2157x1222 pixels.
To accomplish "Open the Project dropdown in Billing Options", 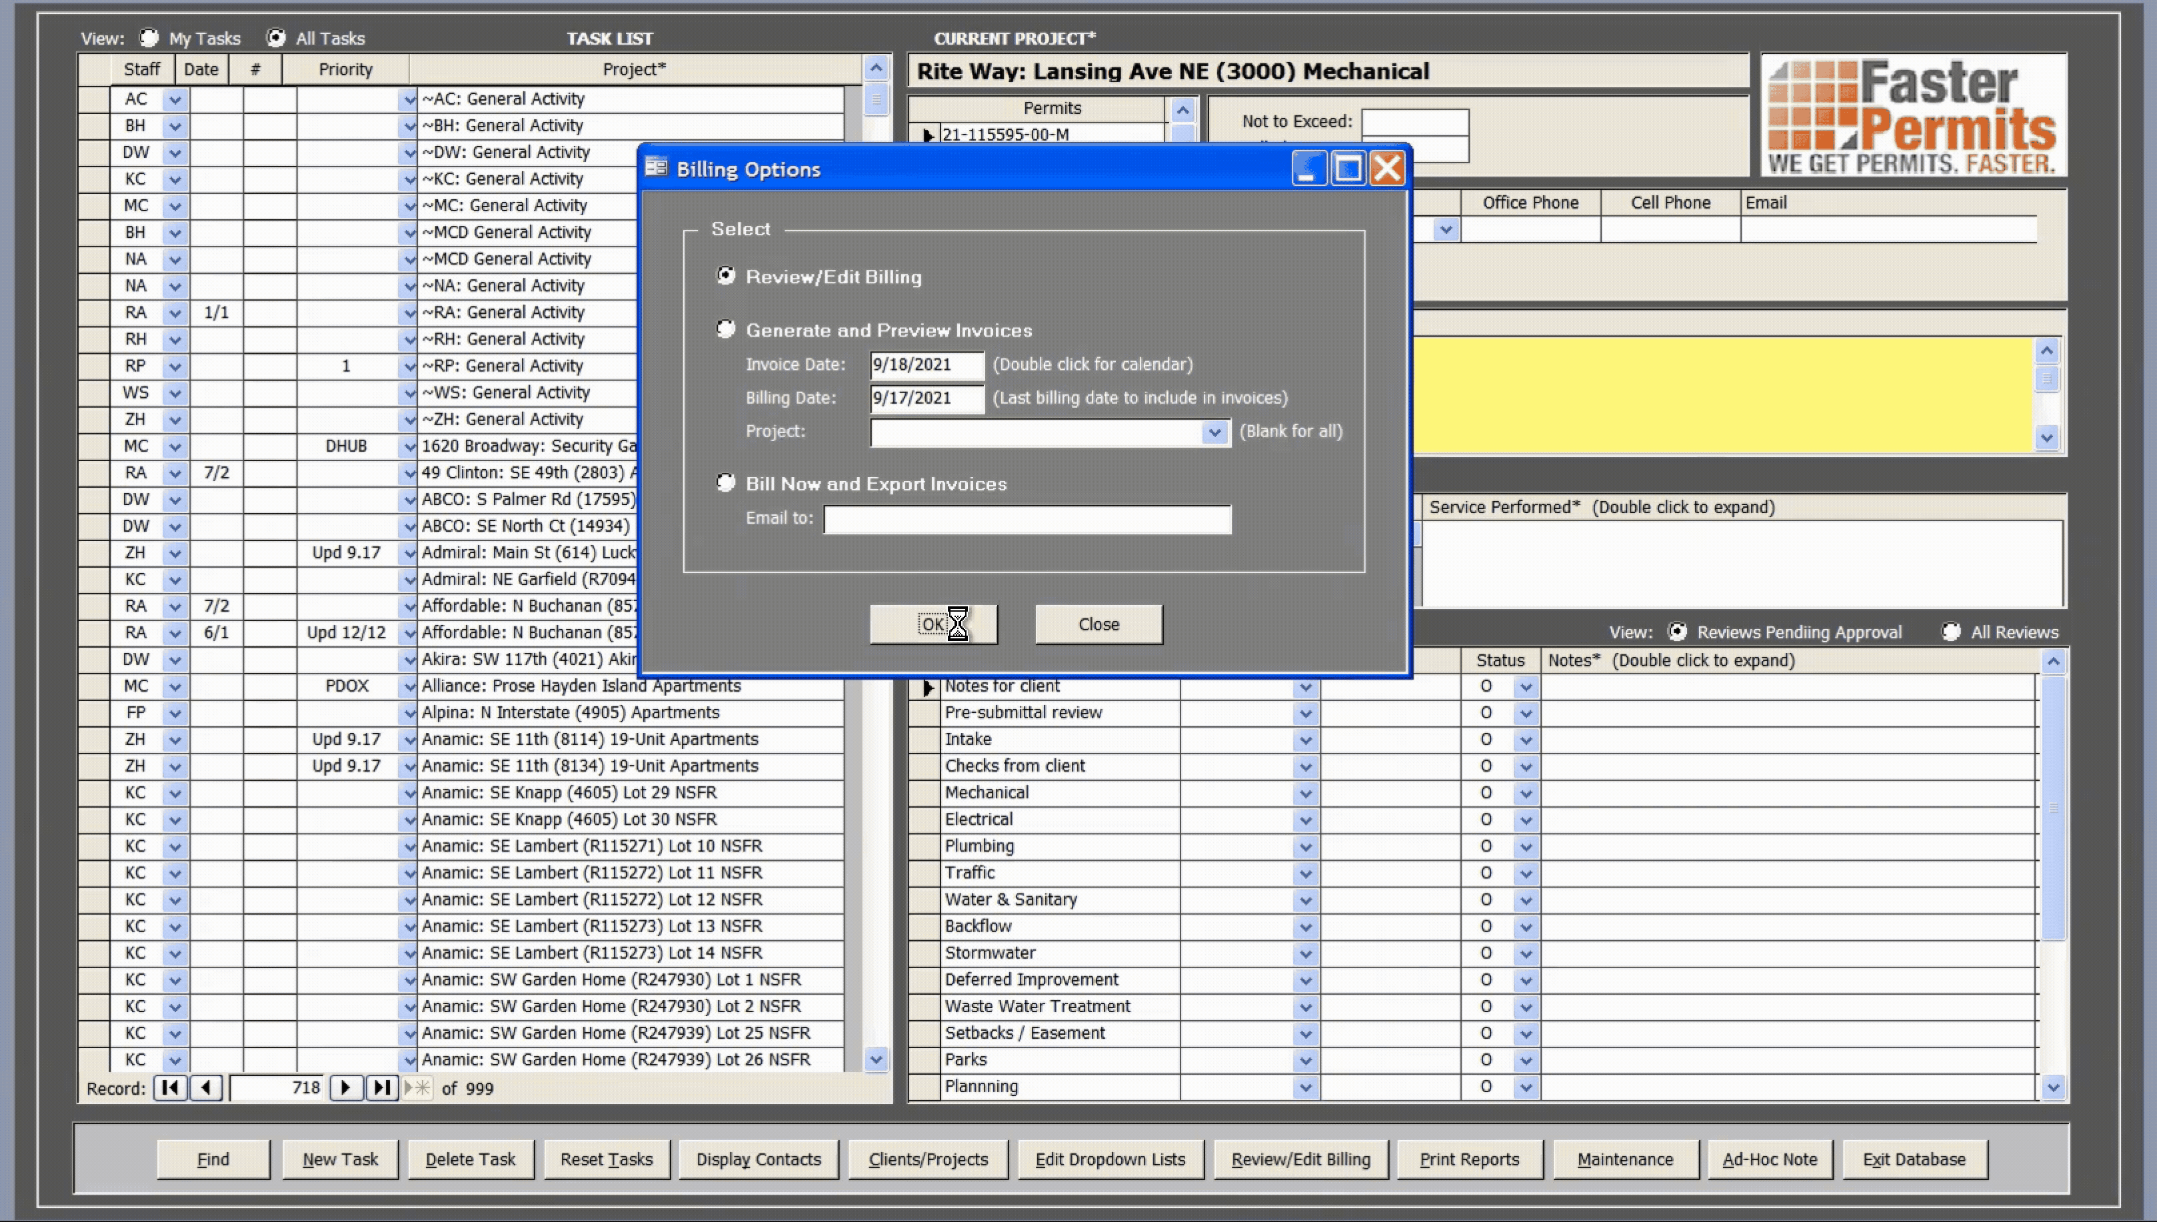I will click(x=1215, y=432).
